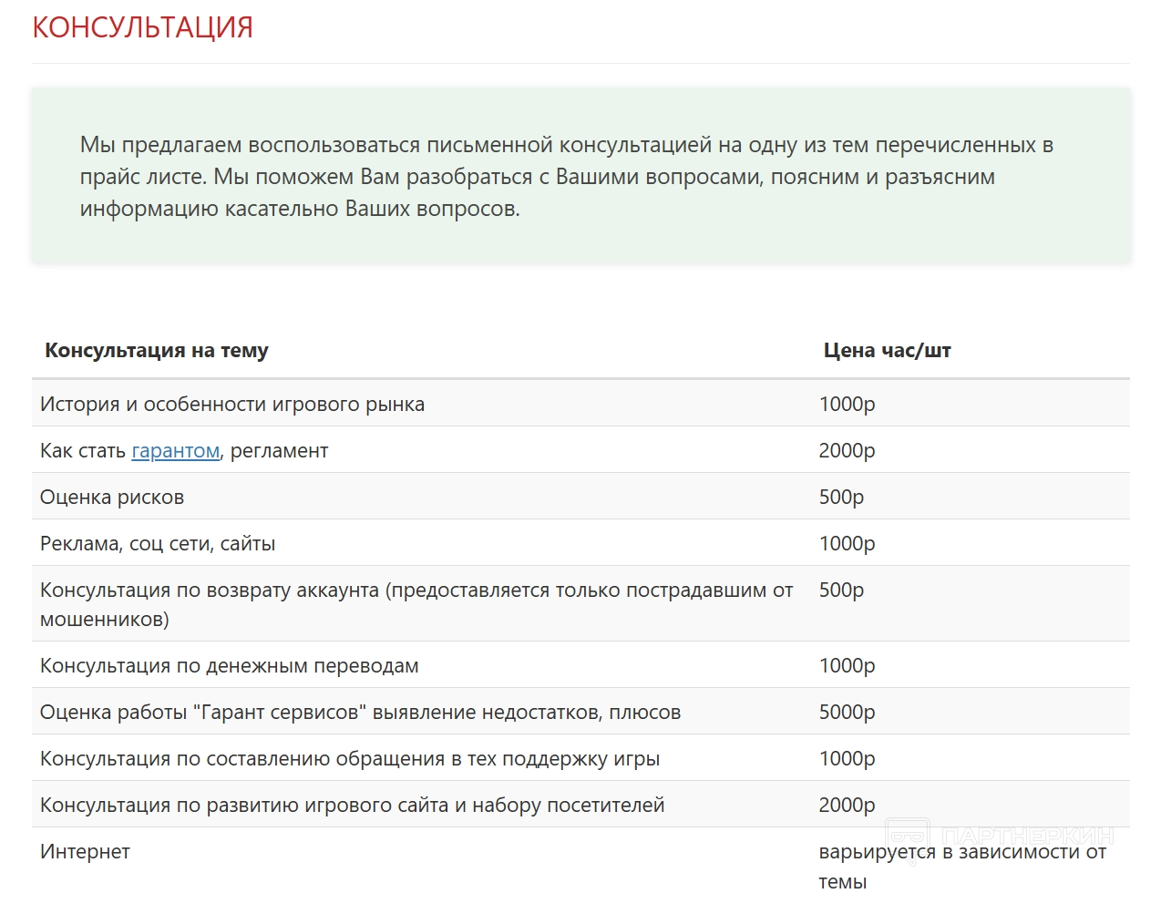The width and height of the screenshot is (1161, 914).
Task: Click the Партнеркин watermark logo icon
Action: (907, 835)
